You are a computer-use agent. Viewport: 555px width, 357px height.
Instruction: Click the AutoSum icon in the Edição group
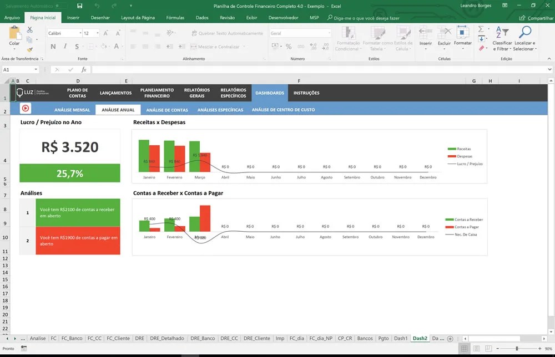pyautogui.click(x=481, y=29)
